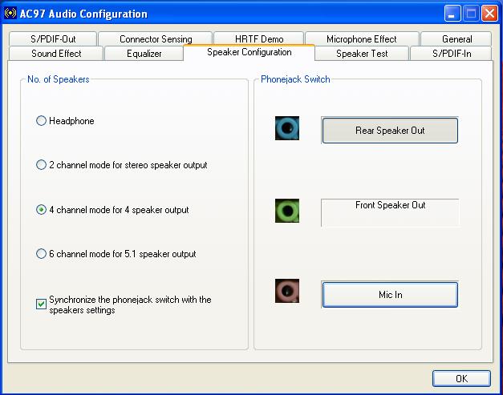The width and height of the screenshot is (503, 395).
Task: Toggle Synchronize the phonejack switch checkbox
Action: tap(42, 304)
